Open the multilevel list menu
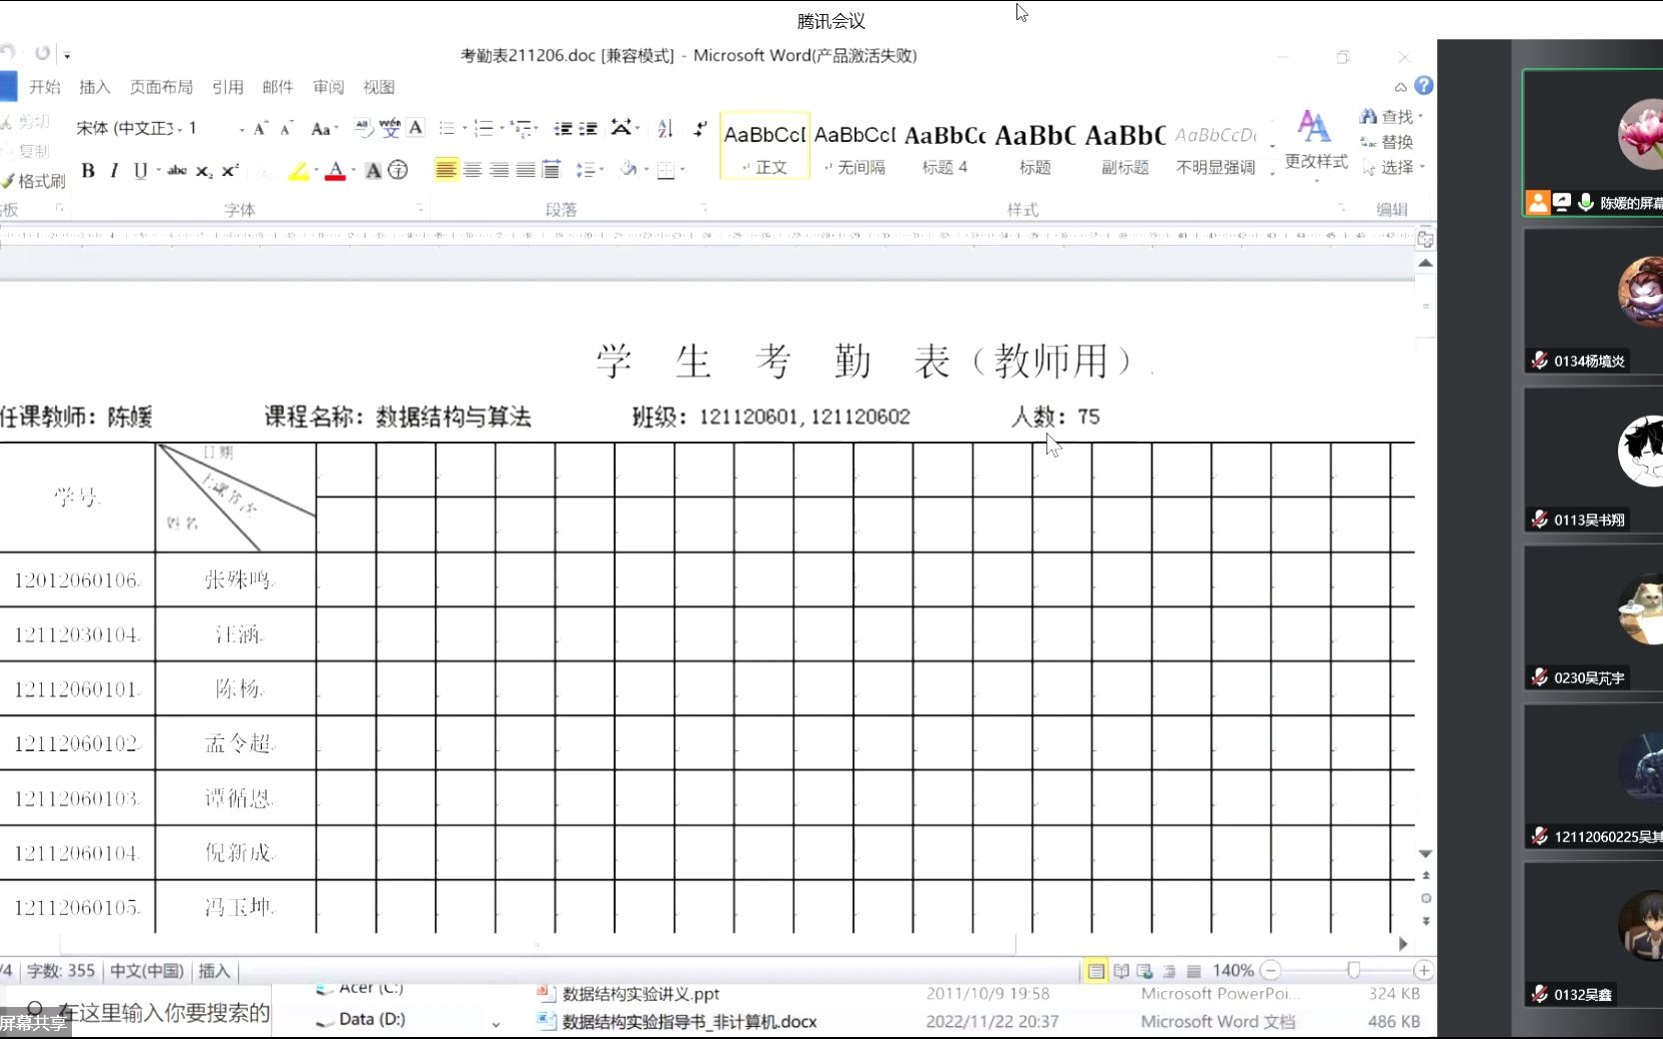 pyautogui.click(x=524, y=128)
